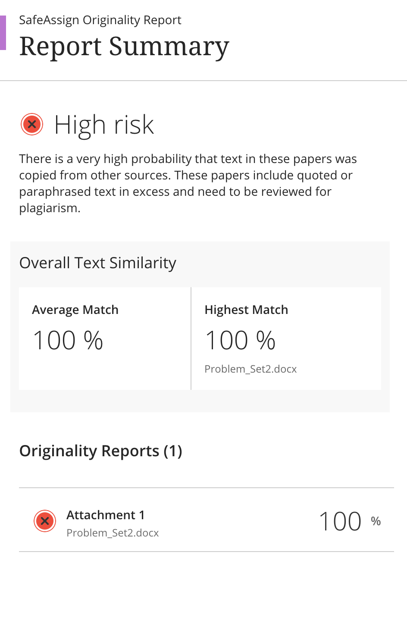
Task: Click the red High risk warning icon
Action: (x=32, y=125)
